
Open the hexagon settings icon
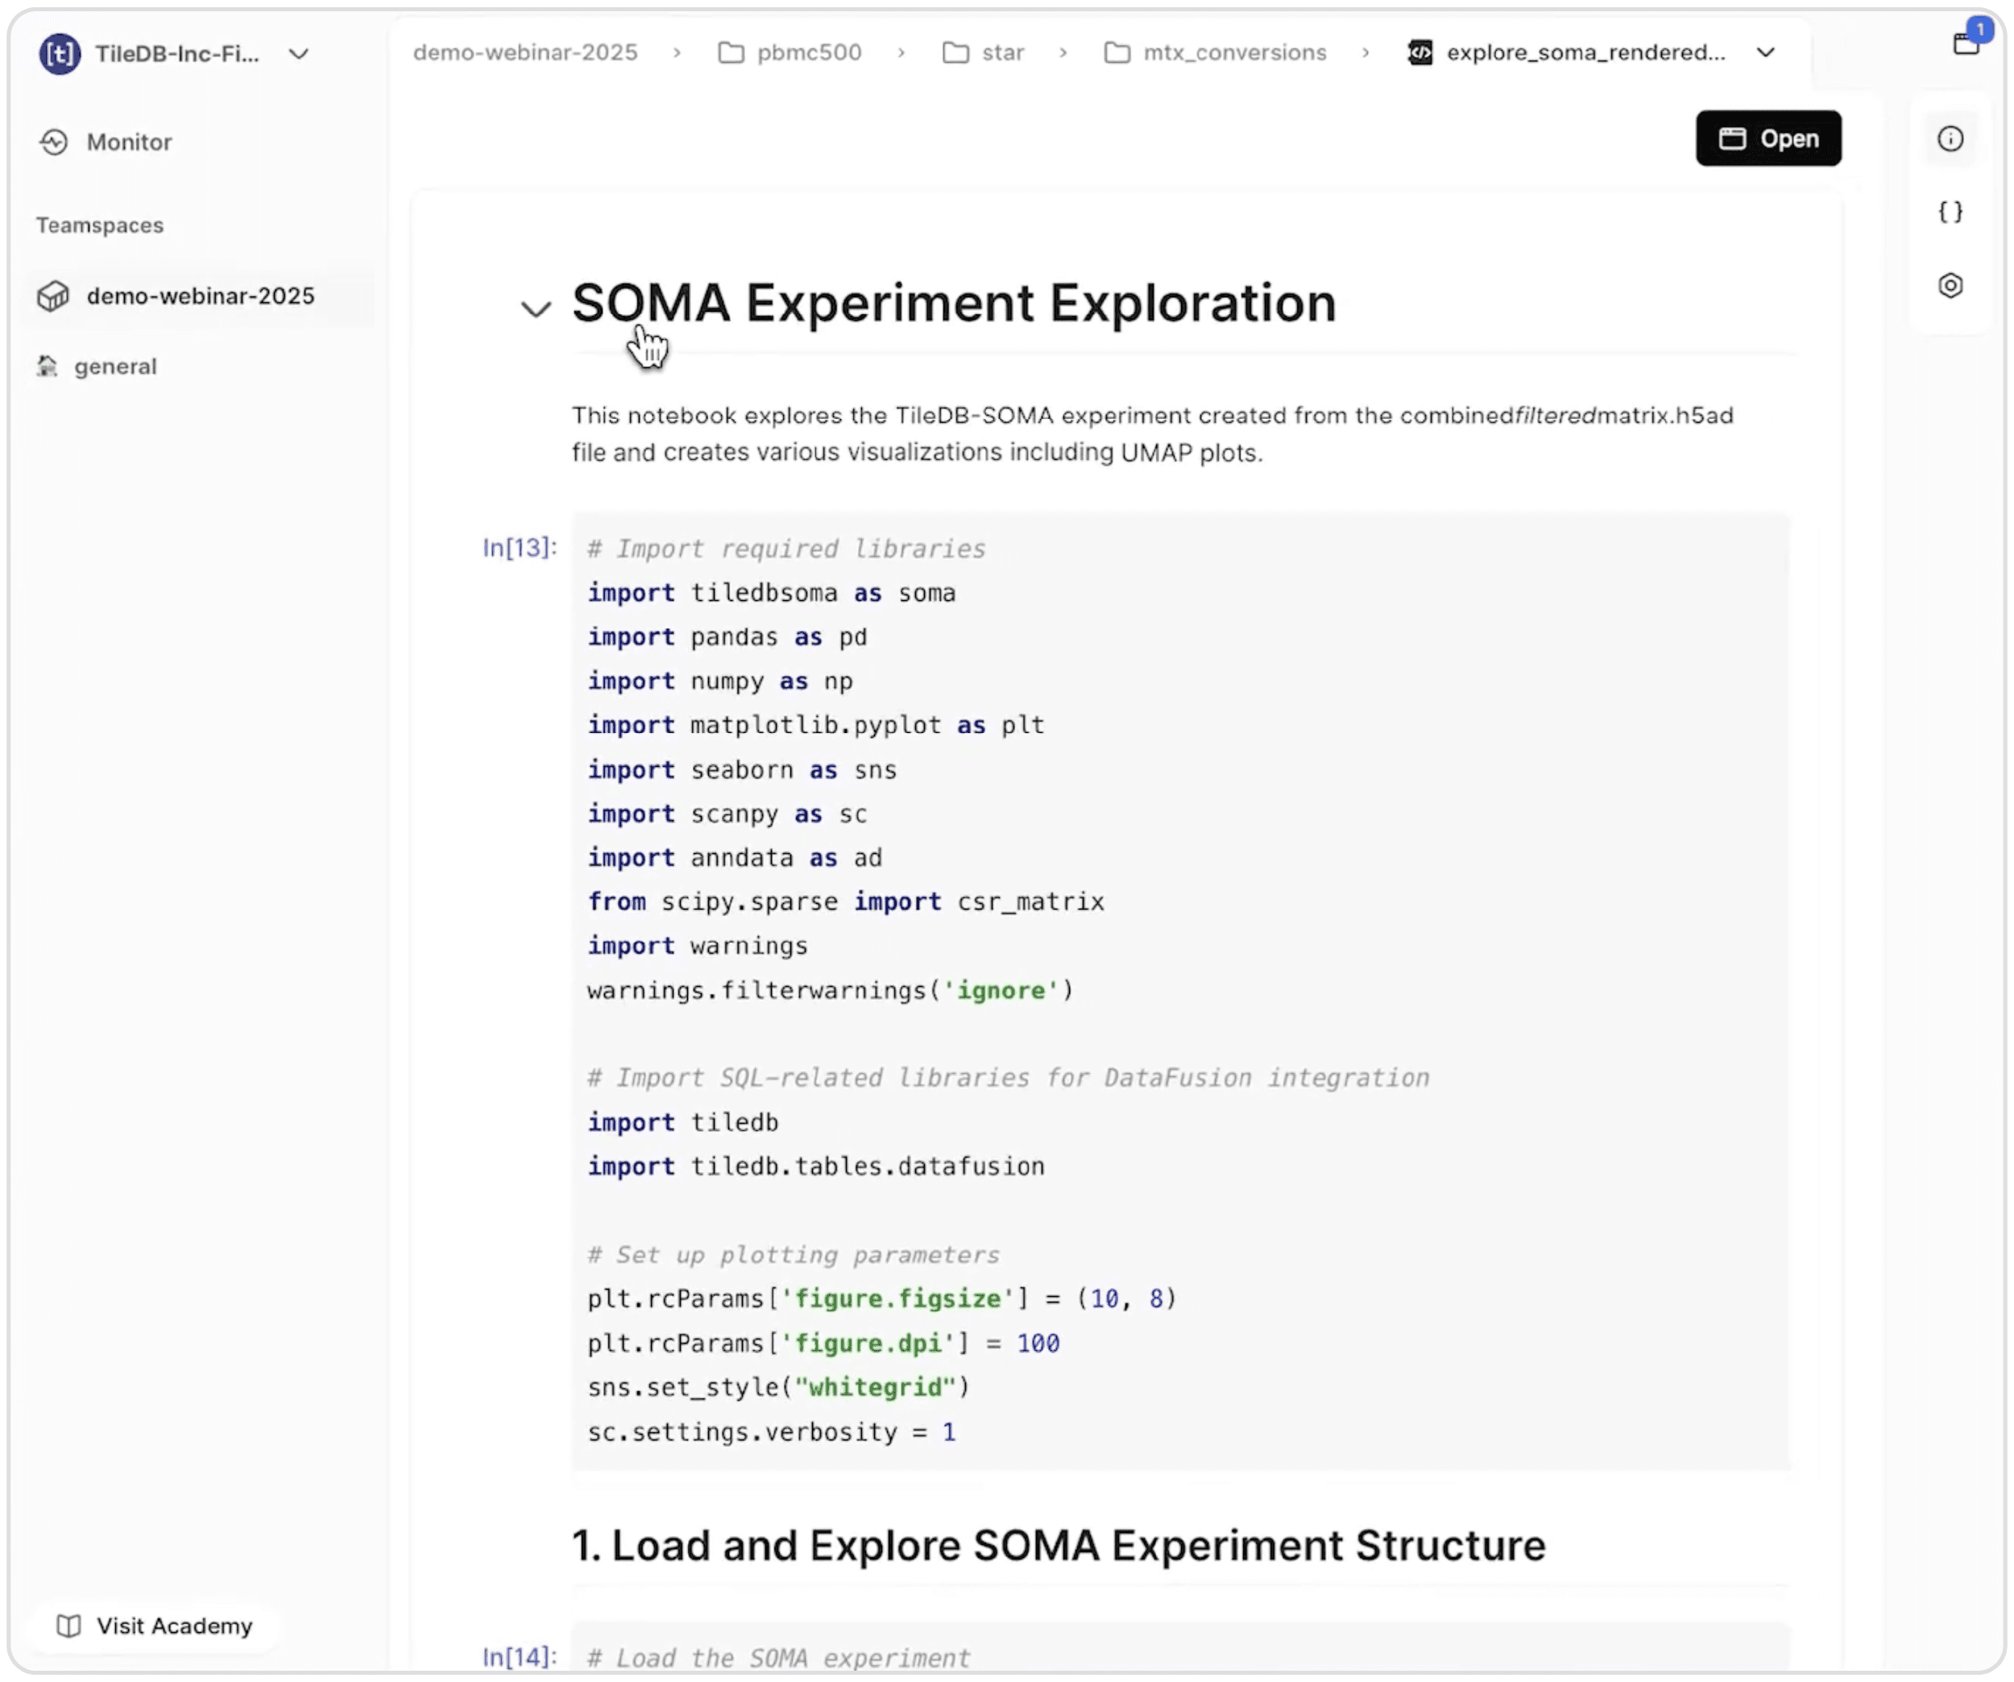(x=1950, y=286)
